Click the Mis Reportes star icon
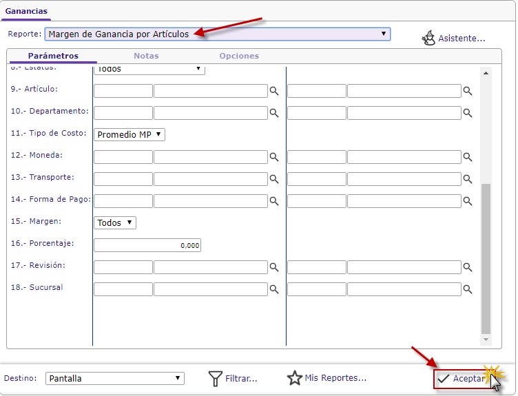Viewport: 518px width, 396px height. (294, 378)
